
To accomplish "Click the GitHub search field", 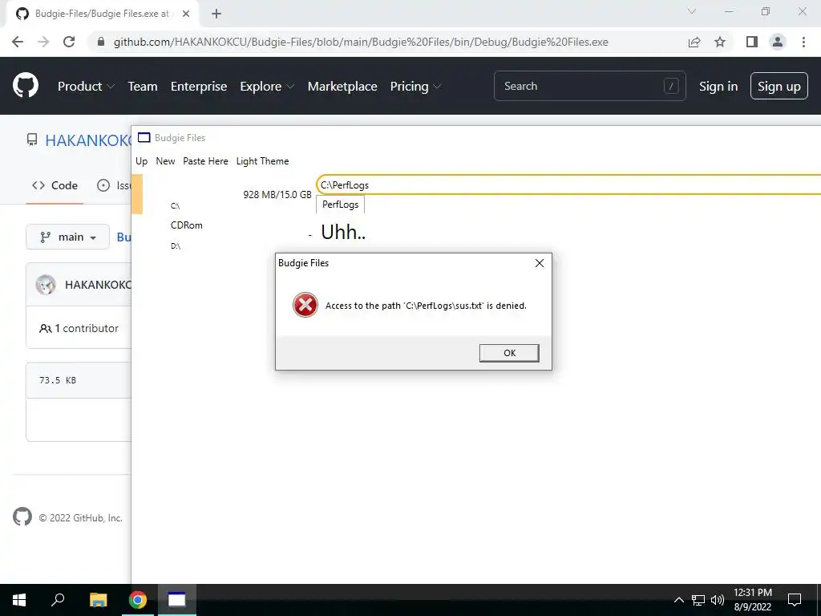I will [x=589, y=86].
